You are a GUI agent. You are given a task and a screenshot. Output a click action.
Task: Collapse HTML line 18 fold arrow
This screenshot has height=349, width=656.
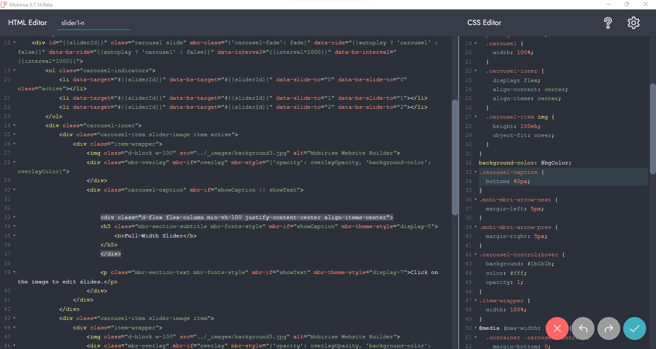(x=14, y=43)
